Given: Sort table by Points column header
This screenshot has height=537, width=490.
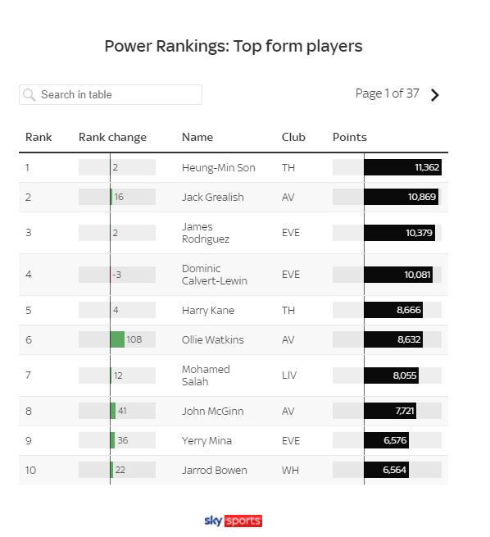Looking at the screenshot, I should coord(350,138).
